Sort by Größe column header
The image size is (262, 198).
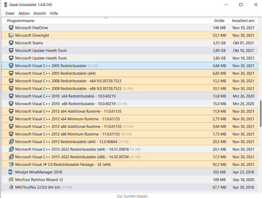(219, 21)
